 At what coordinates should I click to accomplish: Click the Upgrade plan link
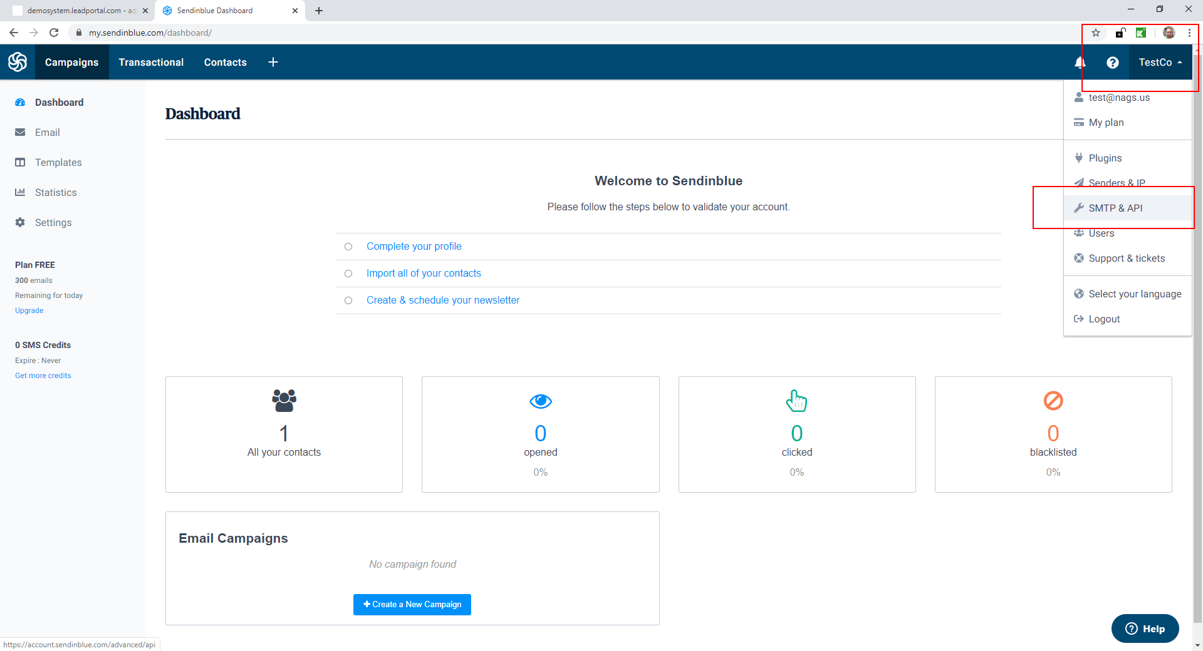[x=29, y=310]
